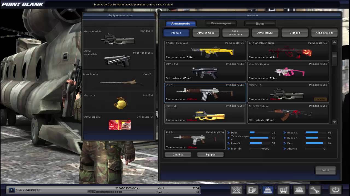
Task: Click the inventory scroll down arrow
Action: tap(334, 122)
